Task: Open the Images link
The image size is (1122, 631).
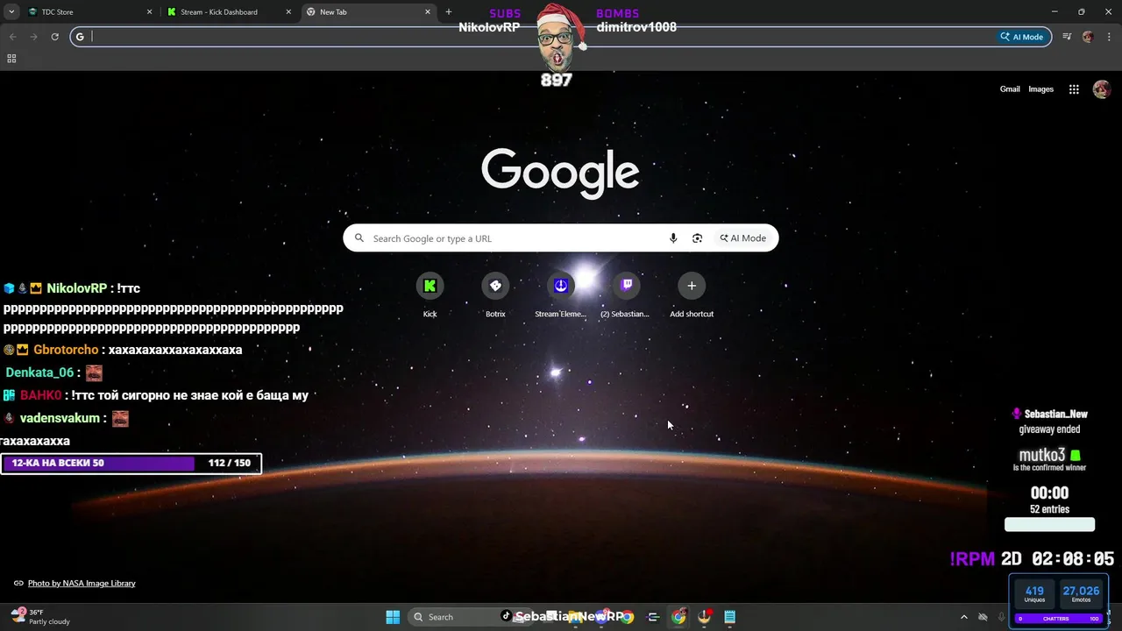Action: click(1040, 89)
